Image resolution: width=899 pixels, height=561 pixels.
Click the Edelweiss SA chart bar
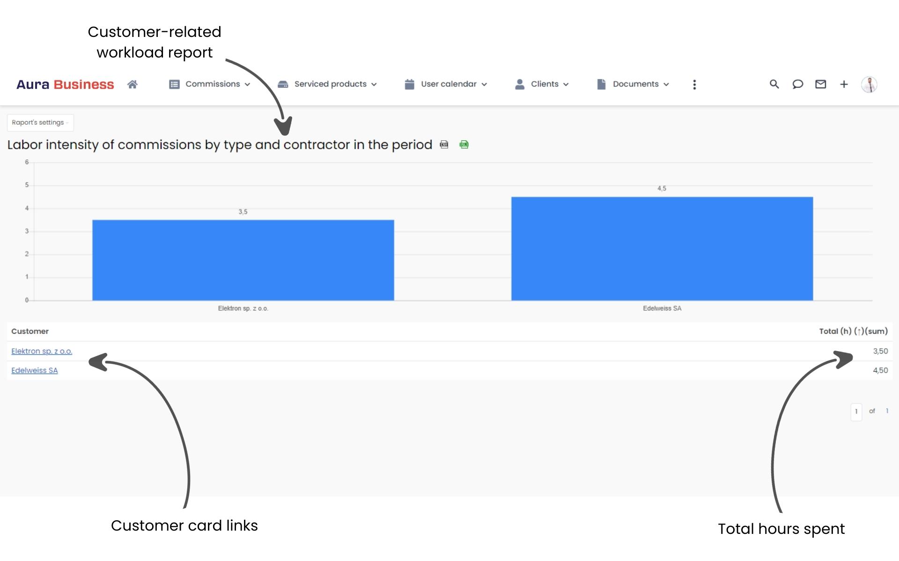click(662, 248)
